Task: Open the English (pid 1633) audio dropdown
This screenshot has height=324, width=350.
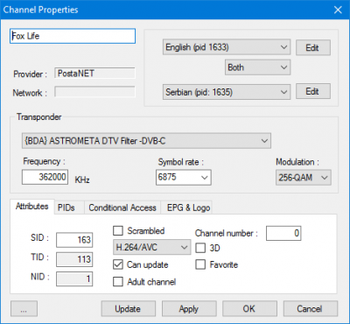Action: coord(227,47)
